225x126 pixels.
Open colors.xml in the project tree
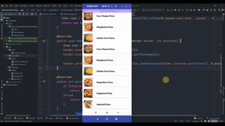click(17, 73)
